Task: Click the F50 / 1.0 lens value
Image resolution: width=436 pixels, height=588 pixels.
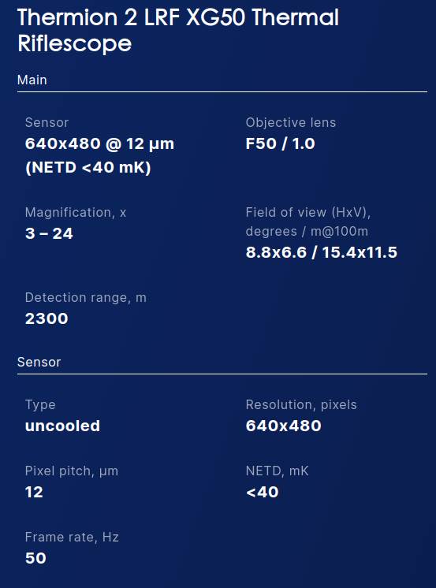Action: point(281,143)
